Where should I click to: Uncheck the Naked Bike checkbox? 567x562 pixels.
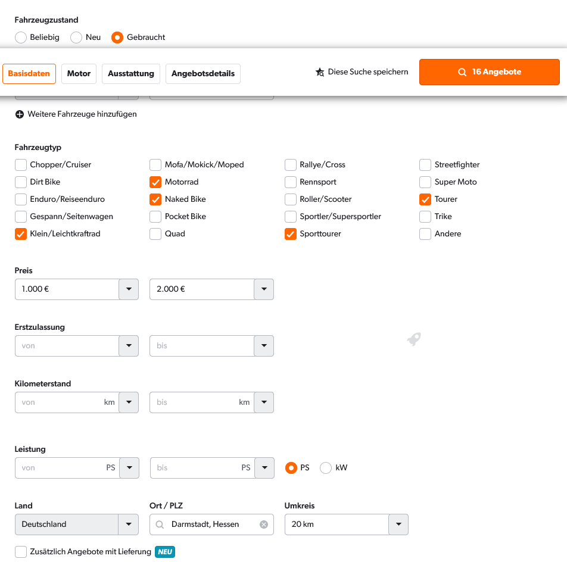155,199
